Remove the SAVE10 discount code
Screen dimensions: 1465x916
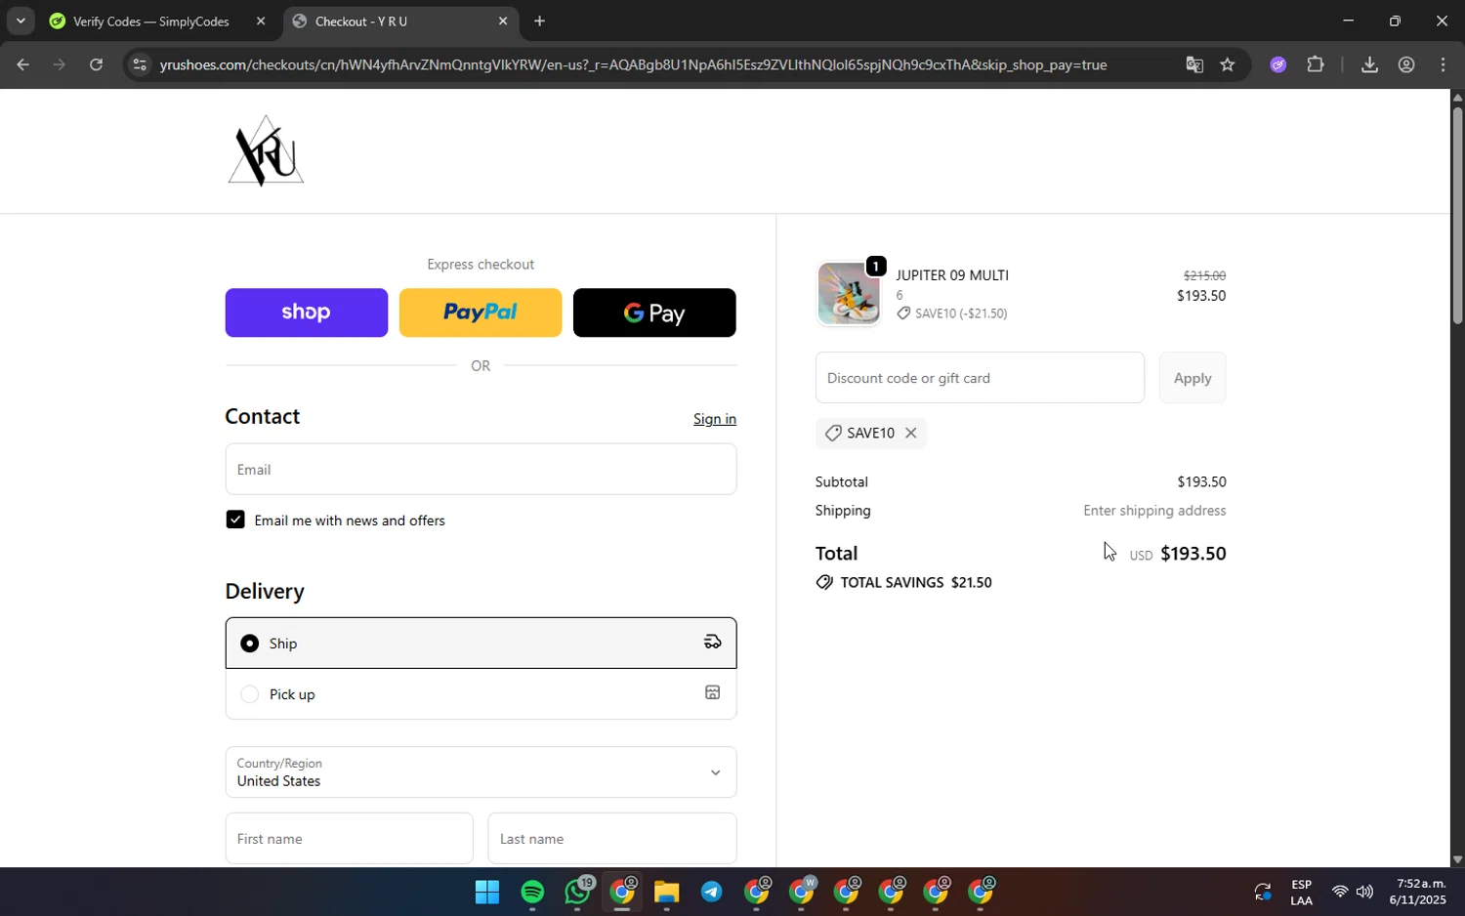[x=910, y=433]
